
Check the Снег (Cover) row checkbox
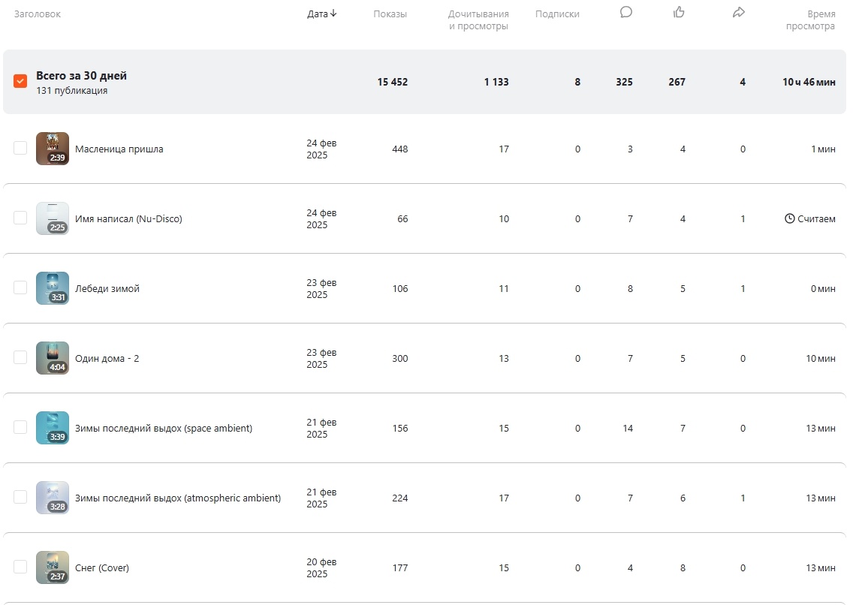click(x=20, y=567)
